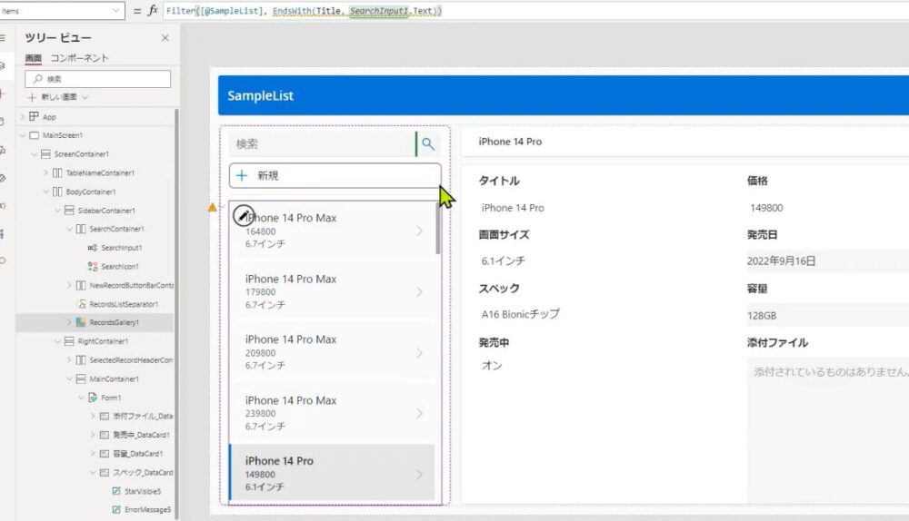Click the 128GB capacity field
The width and height of the screenshot is (909, 521).
[827, 316]
